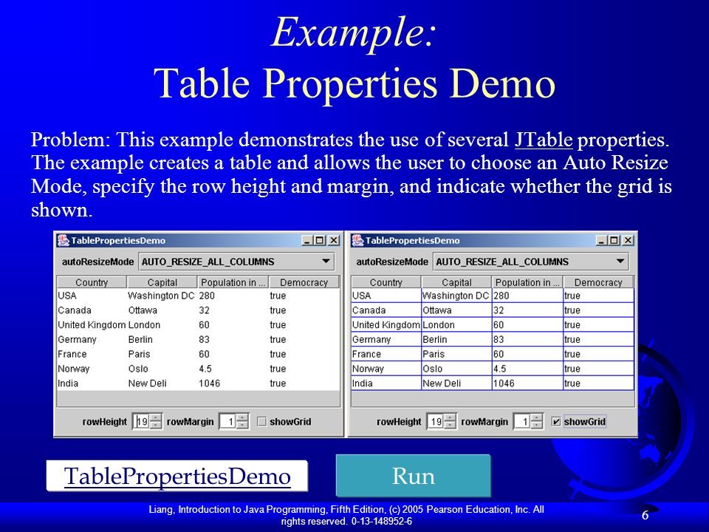Click Capital column header in left table

tap(162, 282)
